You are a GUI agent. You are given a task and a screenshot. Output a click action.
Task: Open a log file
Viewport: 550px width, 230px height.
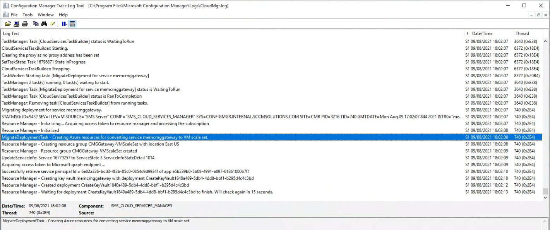tap(8, 24)
